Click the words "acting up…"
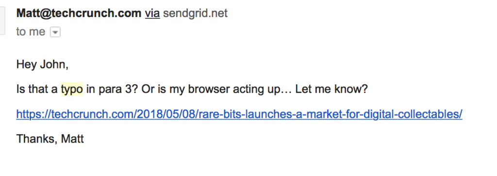The height and width of the screenshot is (176, 497). pos(263,90)
